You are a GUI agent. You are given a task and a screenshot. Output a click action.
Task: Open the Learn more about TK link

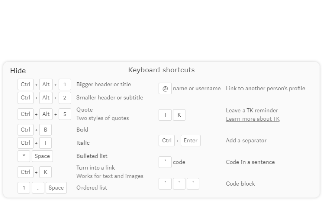click(253, 119)
